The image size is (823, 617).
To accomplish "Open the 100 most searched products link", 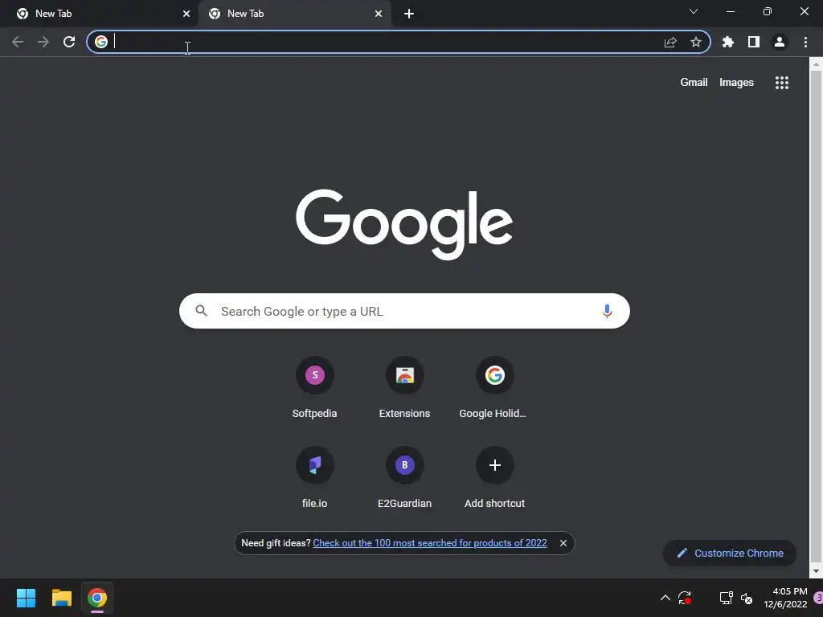I will click(x=430, y=543).
